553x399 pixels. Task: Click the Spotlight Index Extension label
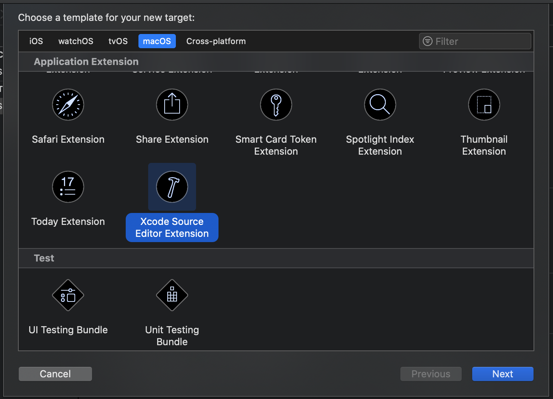coord(380,145)
